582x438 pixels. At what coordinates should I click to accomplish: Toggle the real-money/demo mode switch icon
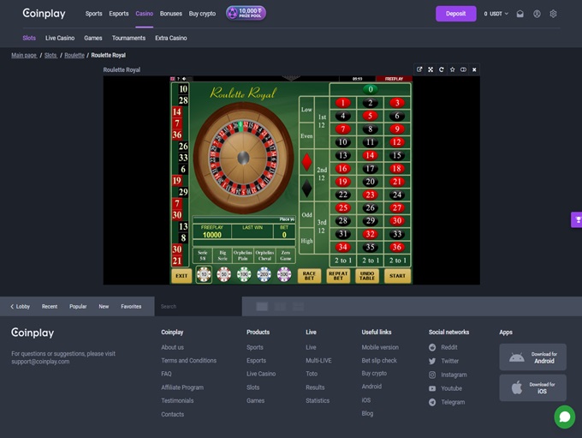tap(463, 69)
